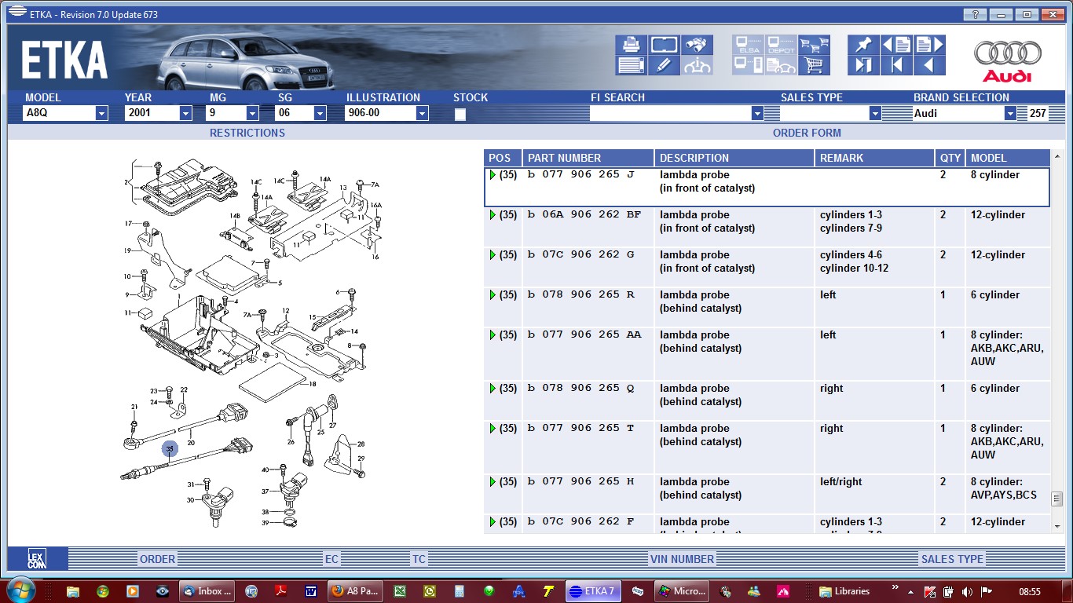This screenshot has width=1073, height=603.
Task: Click the DEPOT icon
Action: pos(781,45)
